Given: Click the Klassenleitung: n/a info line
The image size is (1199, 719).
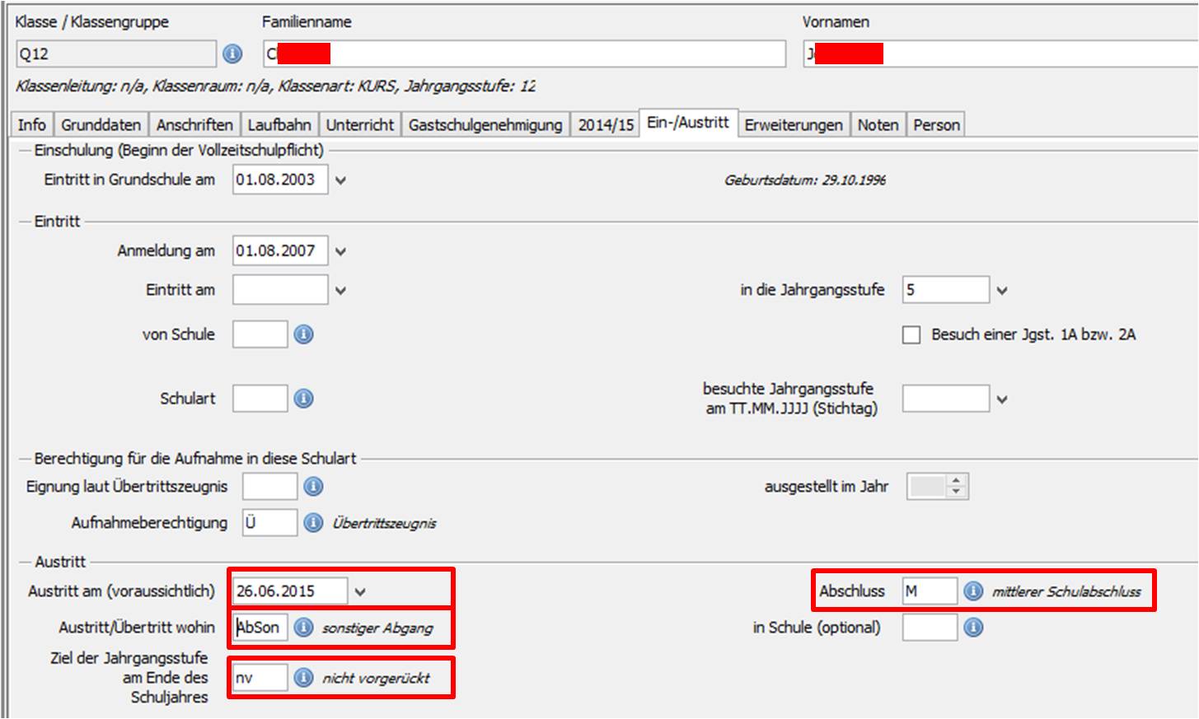Looking at the screenshot, I should click(275, 86).
